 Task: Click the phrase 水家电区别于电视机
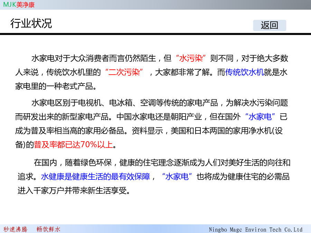point(66,103)
